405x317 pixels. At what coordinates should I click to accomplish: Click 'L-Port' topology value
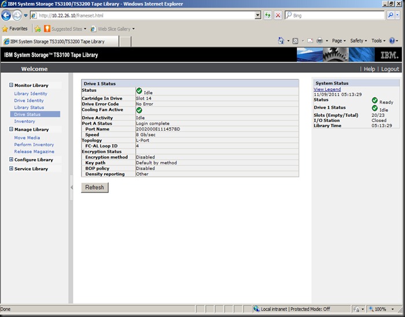click(x=142, y=141)
